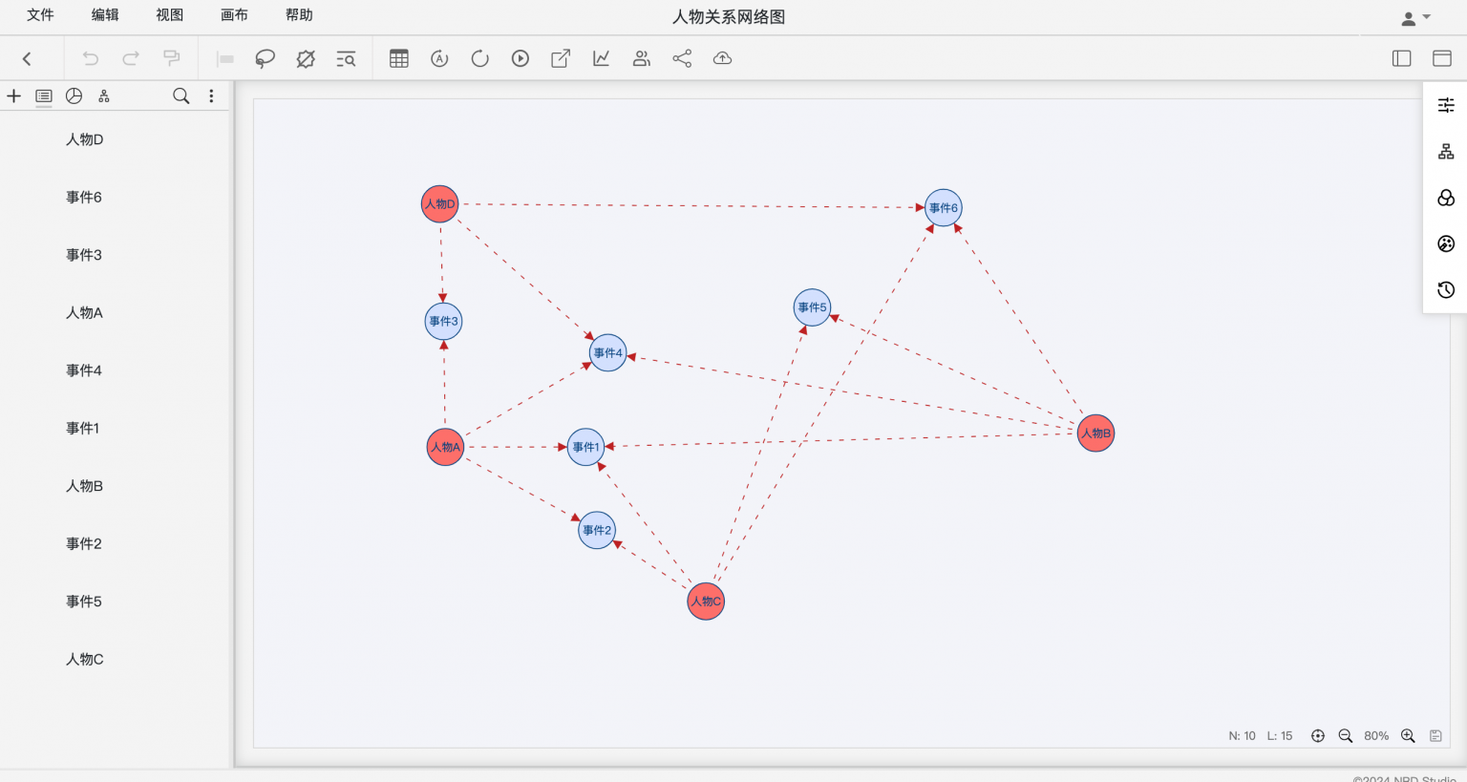Open the table view icon
This screenshot has height=782, width=1467.
pos(399,59)
